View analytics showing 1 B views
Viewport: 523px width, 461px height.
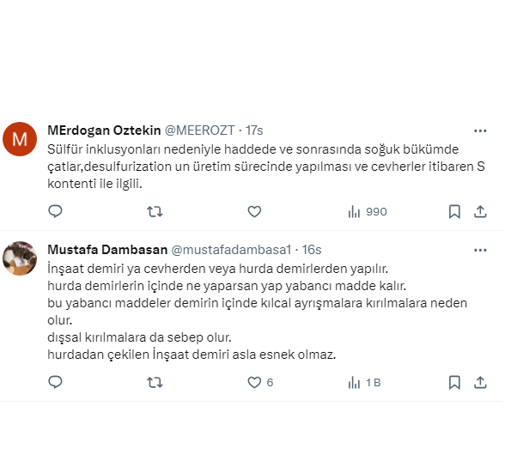tap(364, 382)
